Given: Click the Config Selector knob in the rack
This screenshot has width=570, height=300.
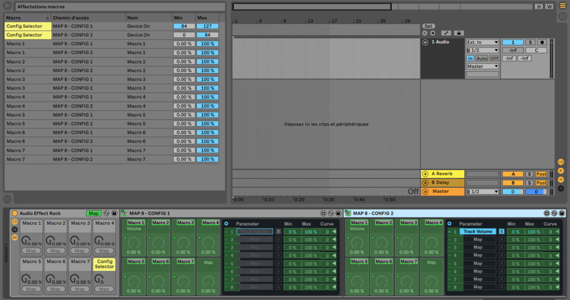Looking at the screenshot, I should click(x=98, y=278).
